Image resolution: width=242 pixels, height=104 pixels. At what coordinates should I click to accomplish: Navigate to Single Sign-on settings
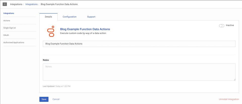coord(10,28)
